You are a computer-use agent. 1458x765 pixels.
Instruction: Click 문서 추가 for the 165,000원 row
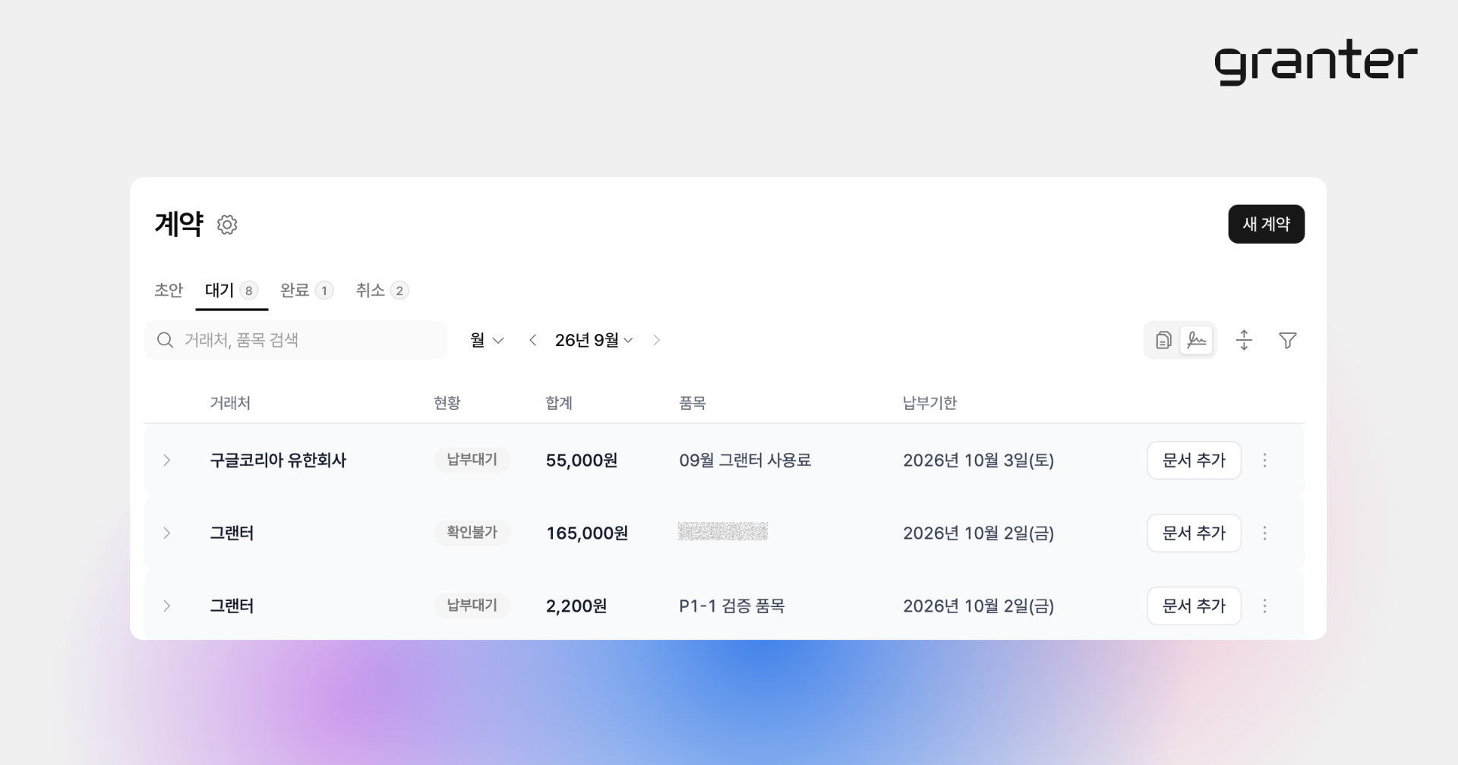tap(1194, 533)
